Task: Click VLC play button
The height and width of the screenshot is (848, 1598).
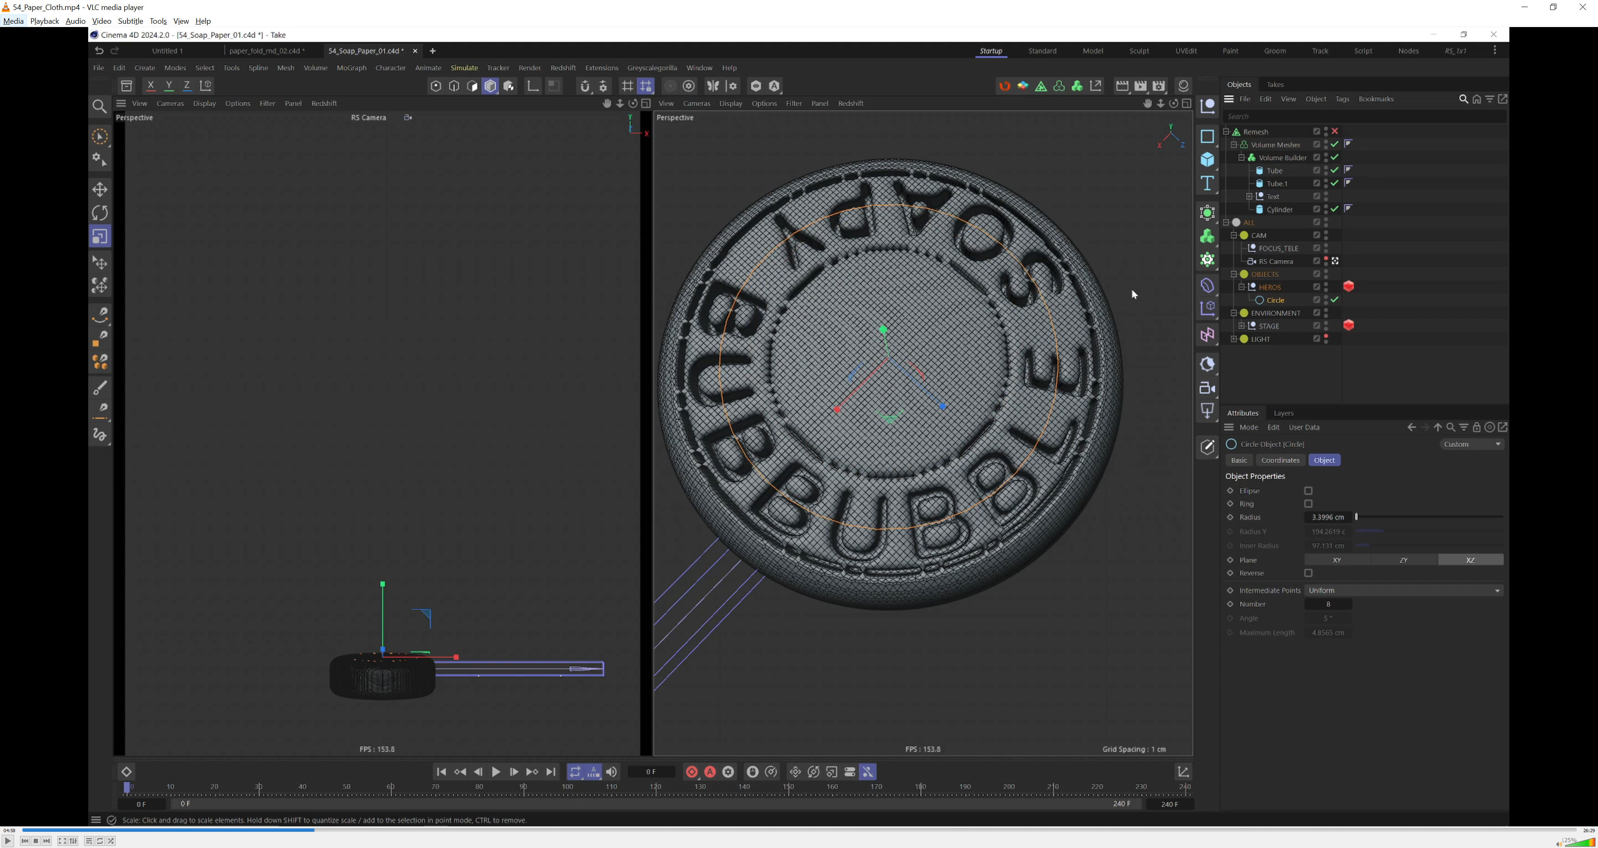Action: [x=8, y=842]
